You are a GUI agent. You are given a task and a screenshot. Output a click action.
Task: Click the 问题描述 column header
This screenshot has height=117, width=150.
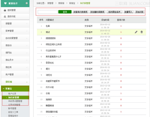50,20
